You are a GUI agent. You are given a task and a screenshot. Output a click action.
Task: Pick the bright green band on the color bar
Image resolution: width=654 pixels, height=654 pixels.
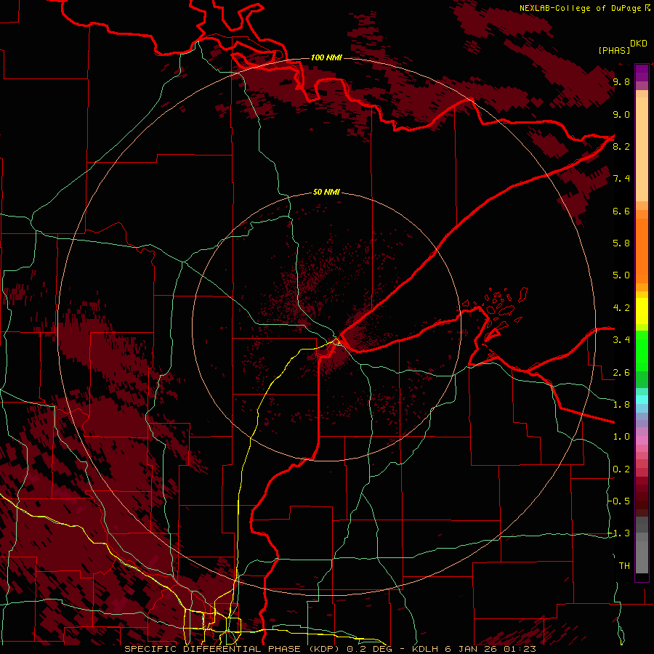pyautogui.click(x=642, y=351)
